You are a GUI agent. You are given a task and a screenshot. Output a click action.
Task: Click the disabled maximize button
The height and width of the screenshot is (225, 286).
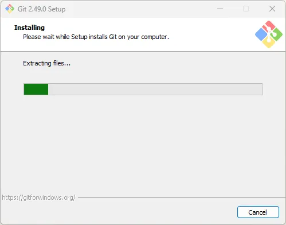tap(246, 9)
